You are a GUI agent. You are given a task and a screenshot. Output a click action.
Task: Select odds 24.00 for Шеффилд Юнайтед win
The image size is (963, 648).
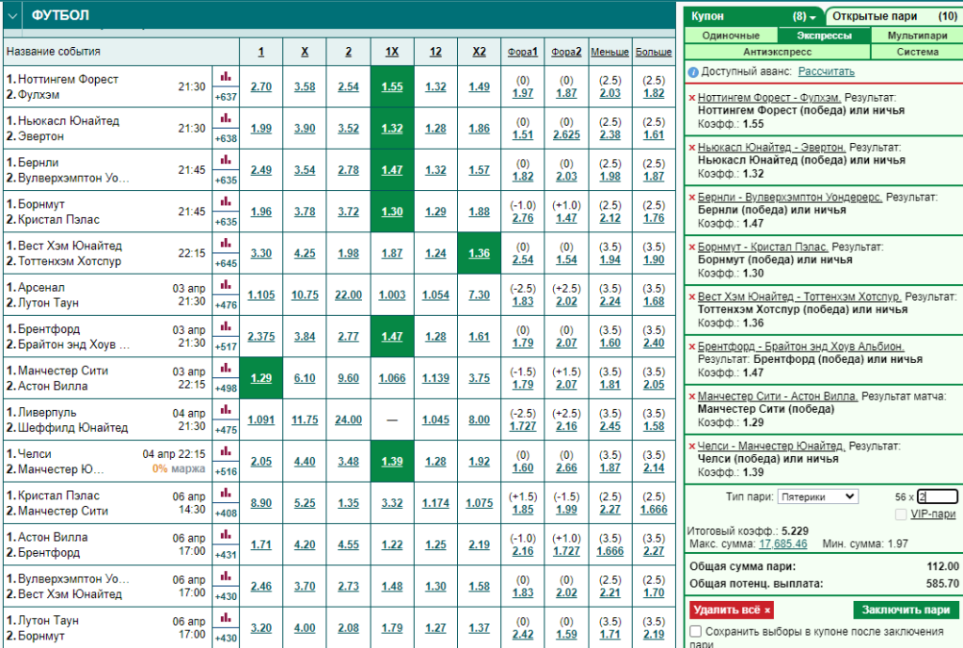(348, 419)
